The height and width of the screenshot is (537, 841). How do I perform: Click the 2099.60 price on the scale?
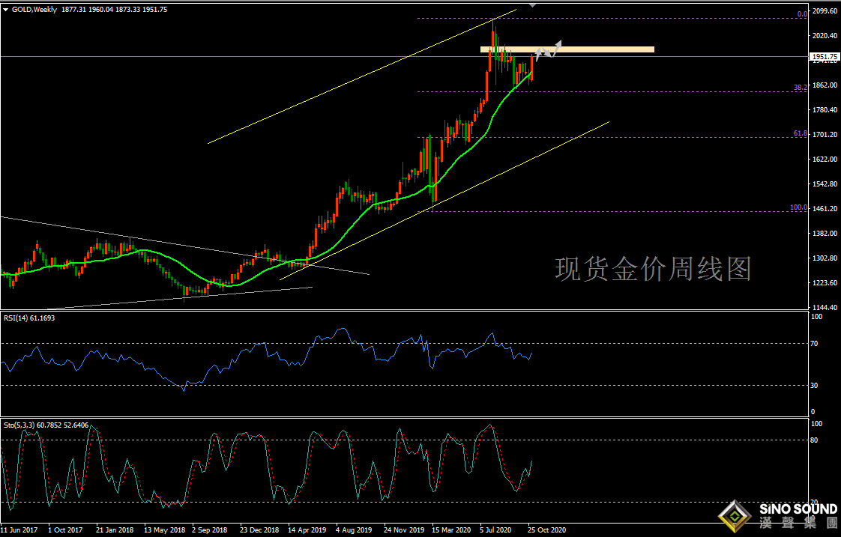point(825,11)
